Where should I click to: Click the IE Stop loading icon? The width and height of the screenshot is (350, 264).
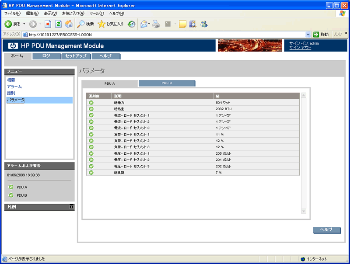click(x=48, y=24)
